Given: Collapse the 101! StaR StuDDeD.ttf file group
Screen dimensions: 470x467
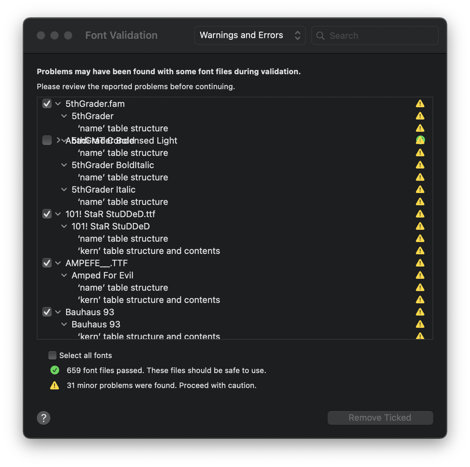Looking at the screenshot, I should (x=58, y=214).
